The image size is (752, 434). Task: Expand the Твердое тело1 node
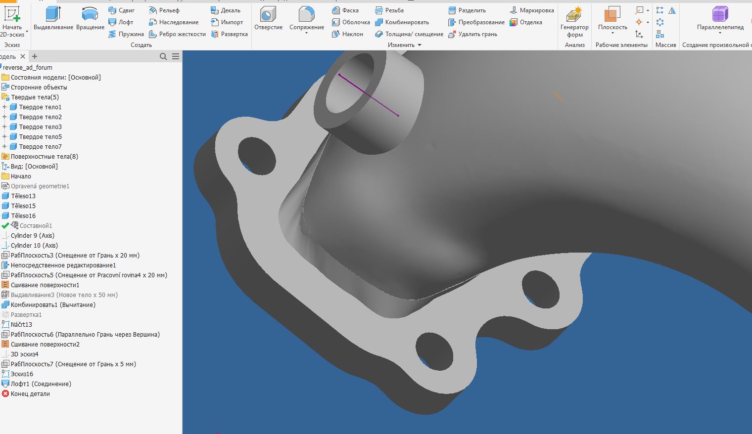(4, 107)
